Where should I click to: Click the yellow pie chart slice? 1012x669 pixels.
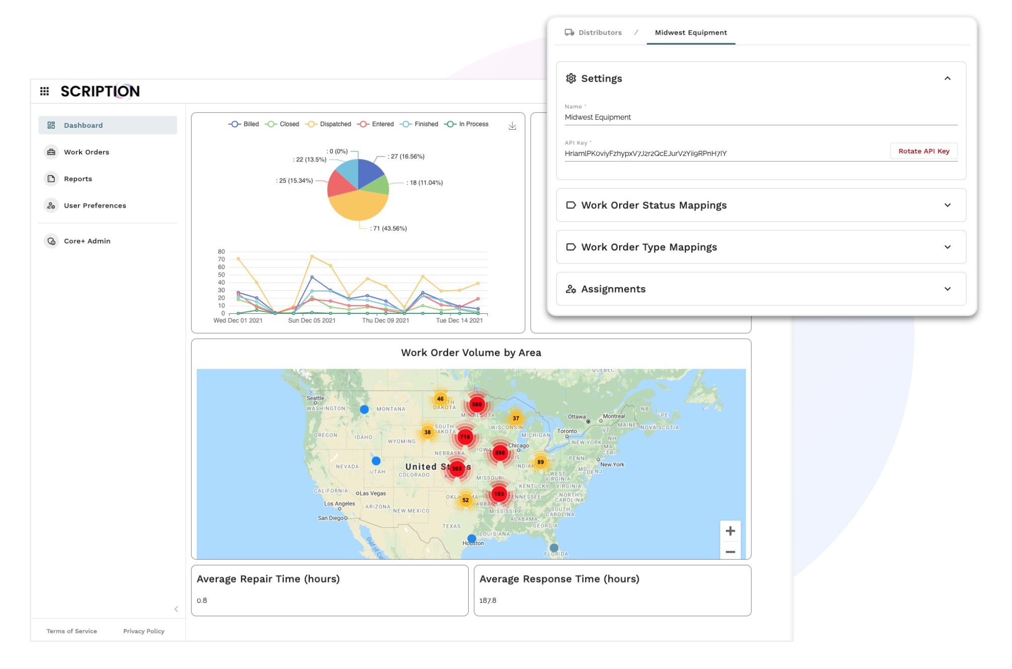(x=358, y=207)
